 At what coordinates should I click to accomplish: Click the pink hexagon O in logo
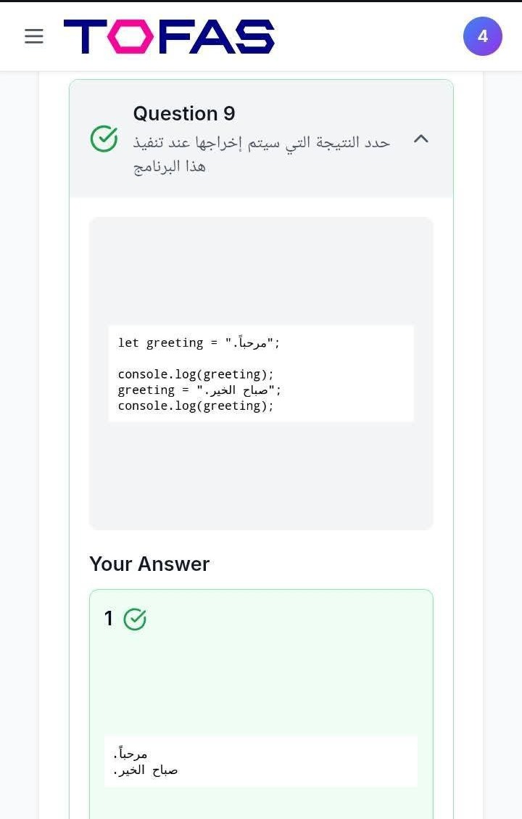point(130,36)
